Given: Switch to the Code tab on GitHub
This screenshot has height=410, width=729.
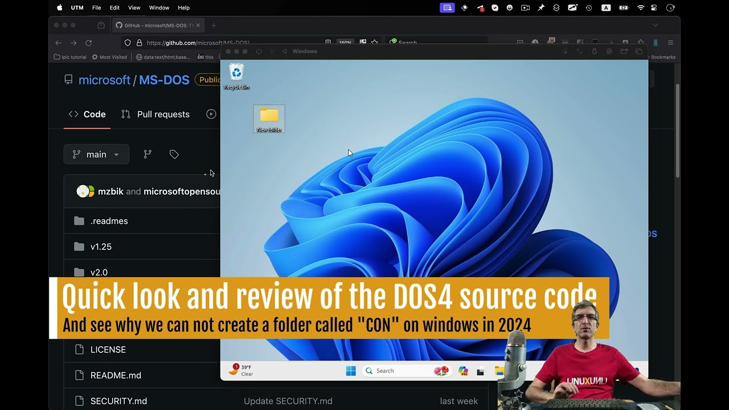Looking at the screenshot, I should coord(87,114).
